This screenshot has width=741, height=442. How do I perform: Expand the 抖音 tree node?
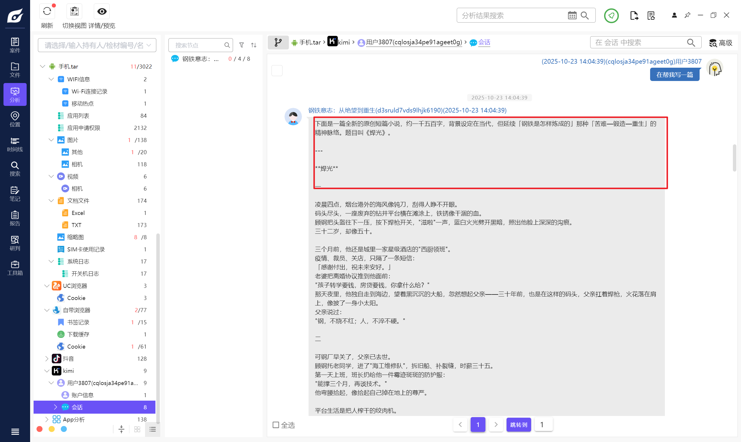pyautogui.click(x=47, y=359)
